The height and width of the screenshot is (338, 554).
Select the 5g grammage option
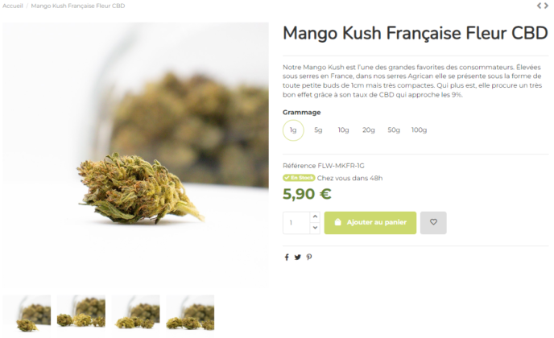coord(318,130)
